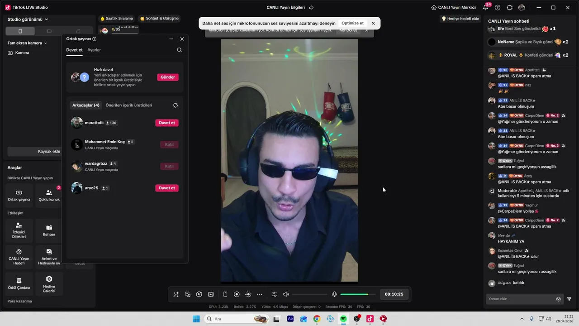Adjust the microphone level slider

358,294
